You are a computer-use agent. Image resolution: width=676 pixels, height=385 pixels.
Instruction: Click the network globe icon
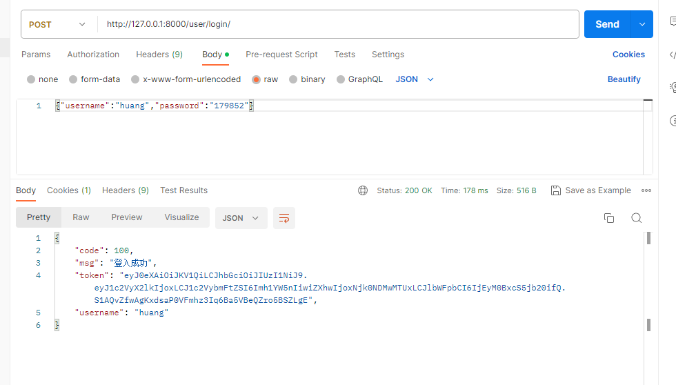(363, 190)
